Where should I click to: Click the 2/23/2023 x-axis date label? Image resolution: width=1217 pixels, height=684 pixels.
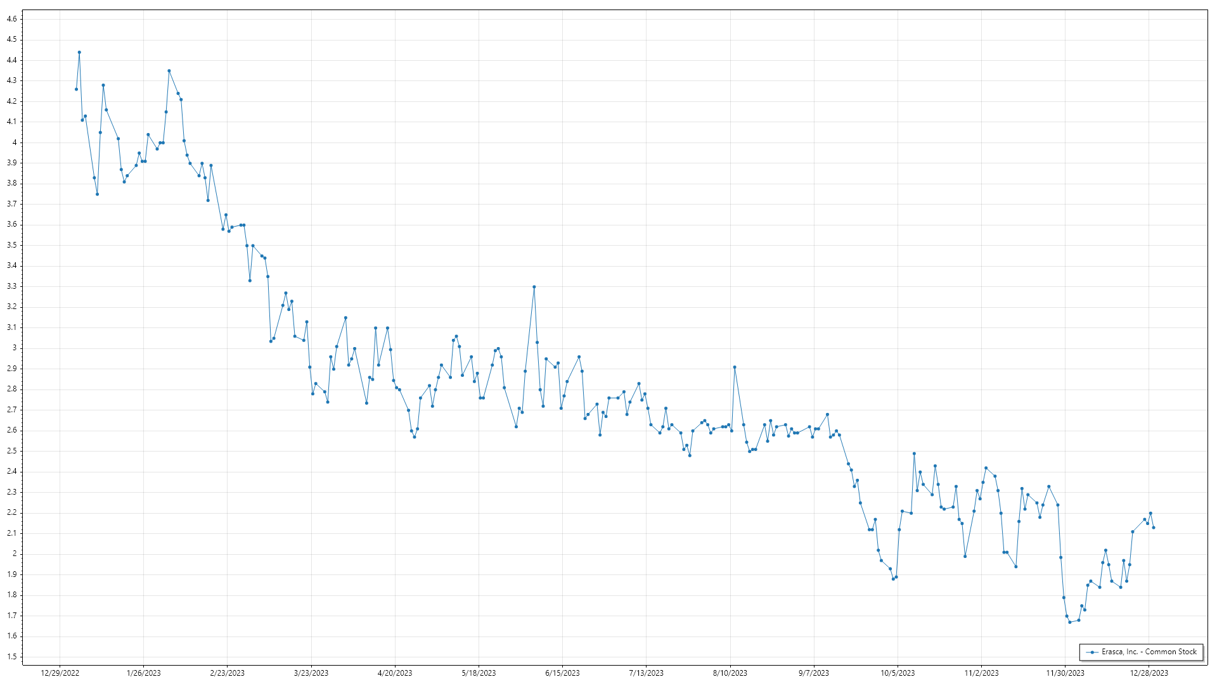click(228, 673)
